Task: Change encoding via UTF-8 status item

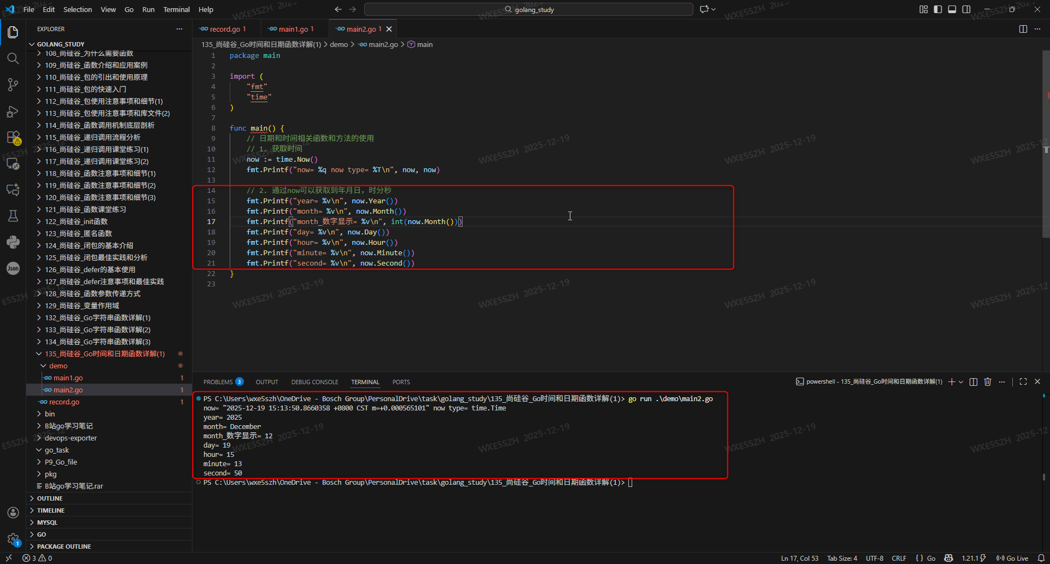Action: point(874,558)
